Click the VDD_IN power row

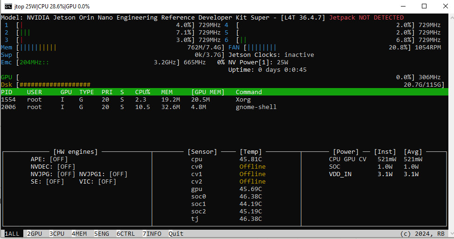[x=373, y=174]
